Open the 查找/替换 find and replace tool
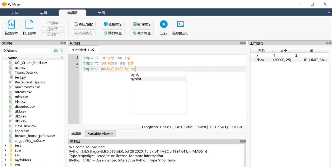The width and height of the screenshot is (332, 167). [x=84, y=24]
